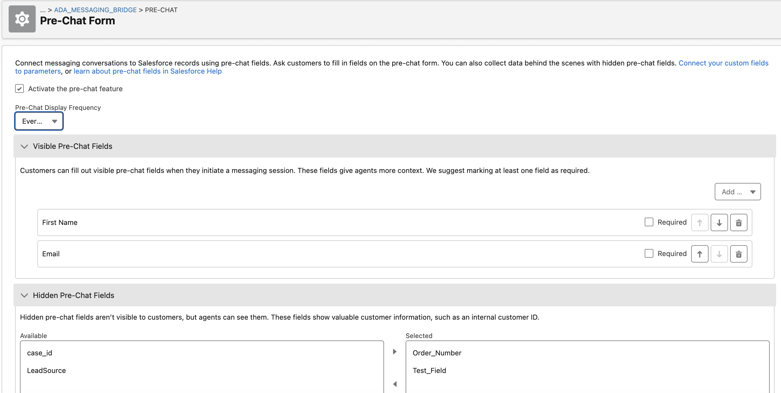Mark Email as Required
This screenshot has width=781, height=393.
(x=649, y=253)
